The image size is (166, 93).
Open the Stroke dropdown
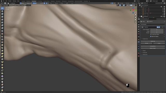pyautogui.click(x=62, y=3)
